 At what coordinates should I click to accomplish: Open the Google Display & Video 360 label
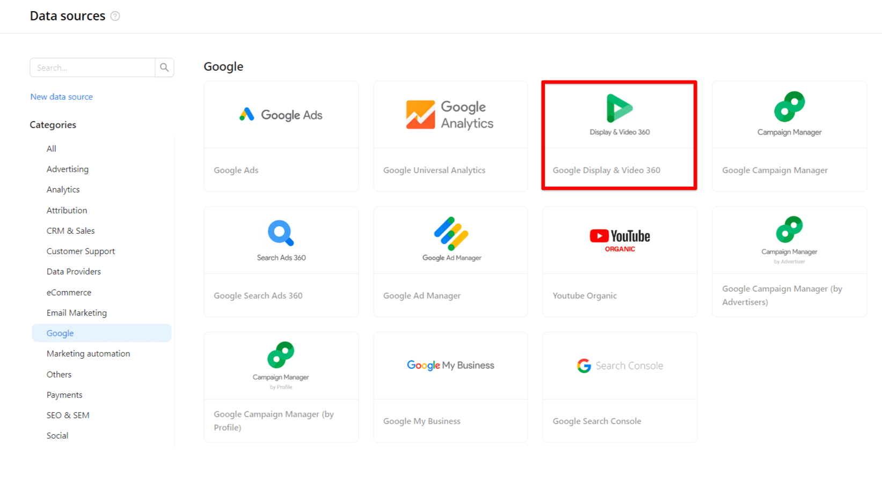coord(607,170)
